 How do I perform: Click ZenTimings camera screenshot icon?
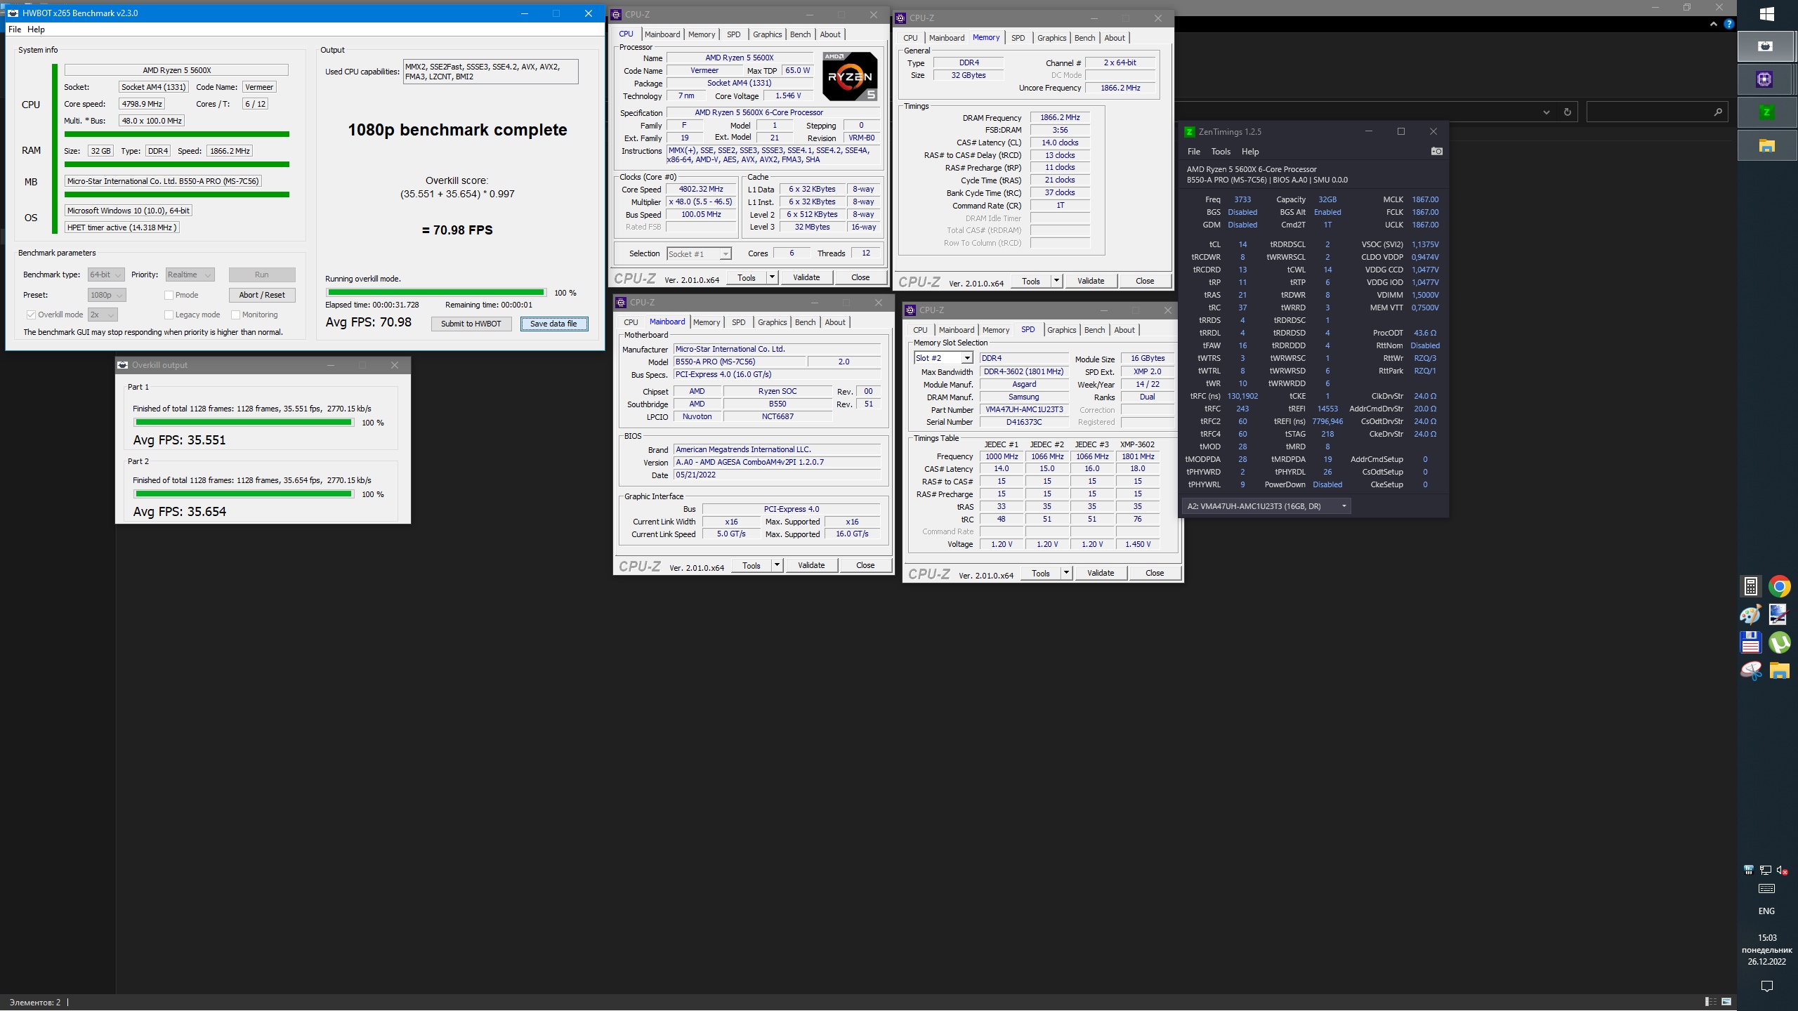click(x=1437, y=151)
